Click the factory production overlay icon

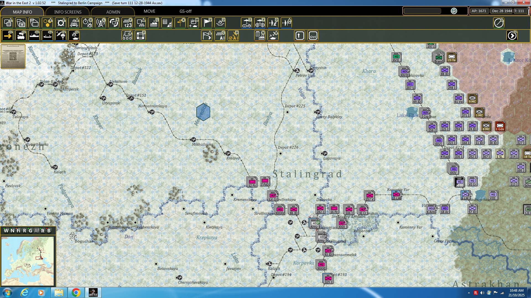[153, 23]
